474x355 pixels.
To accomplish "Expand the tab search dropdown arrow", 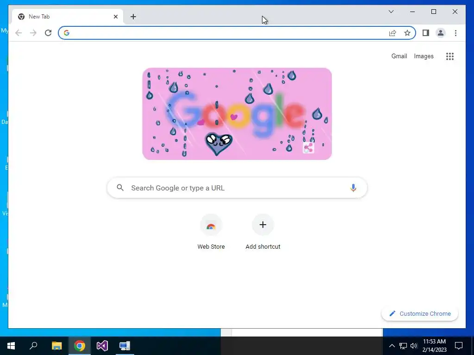I will (391, 12).
